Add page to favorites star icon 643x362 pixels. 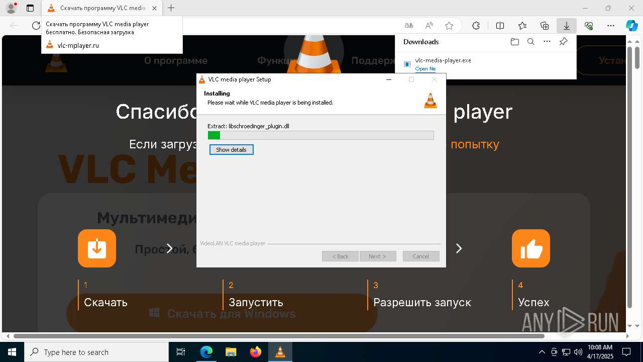(x=449, y=26)
